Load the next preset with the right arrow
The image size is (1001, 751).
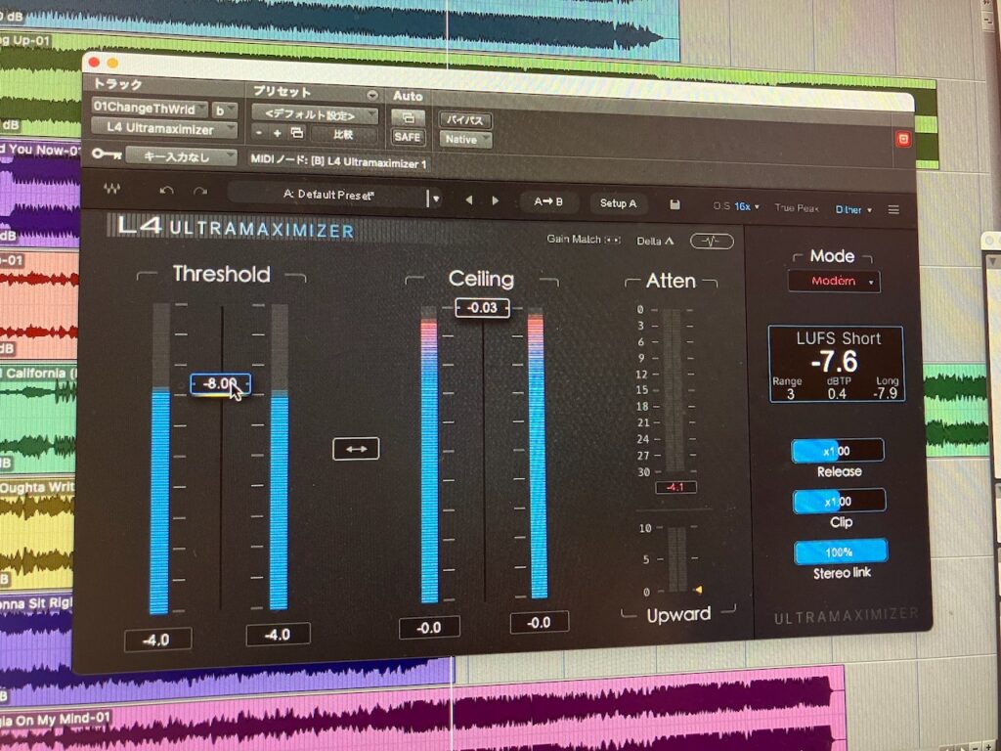click(496, 200)
